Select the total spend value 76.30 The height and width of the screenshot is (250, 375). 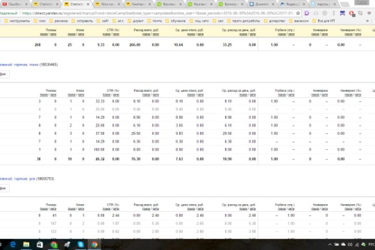tap(136, 159)
